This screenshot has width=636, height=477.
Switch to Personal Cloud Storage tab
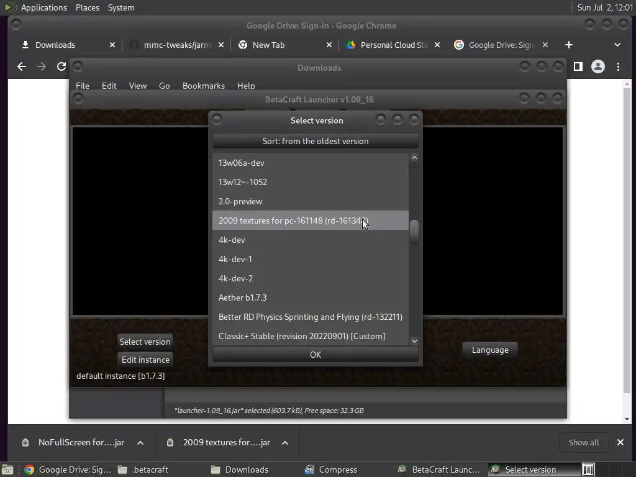pyautogui.click(x=393, y=45)
